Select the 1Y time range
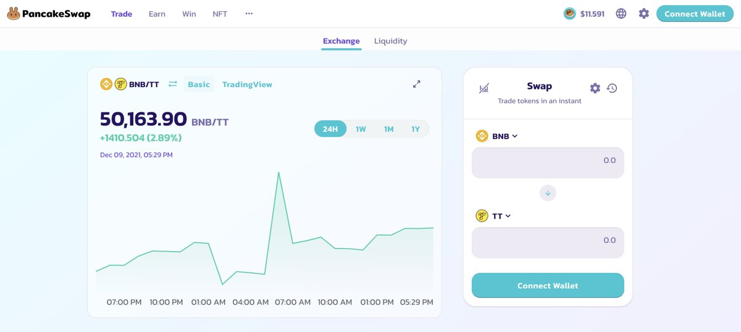Screen dimensions: 741x332 tap(416, 129)
